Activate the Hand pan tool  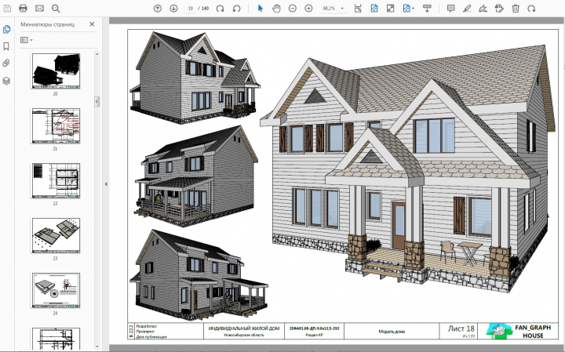point(276,9)
